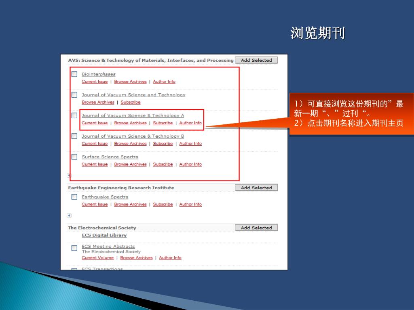Open the ECS Digital Library link

click(104, 235)
